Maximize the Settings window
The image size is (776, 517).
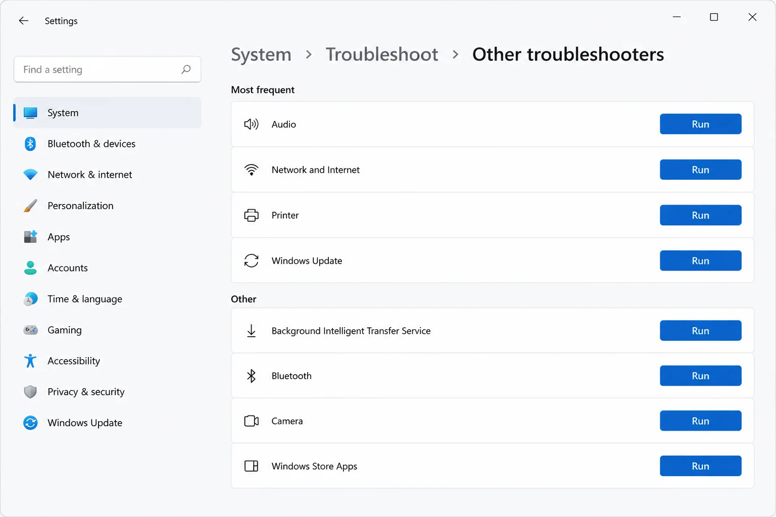tap(714, 17)
